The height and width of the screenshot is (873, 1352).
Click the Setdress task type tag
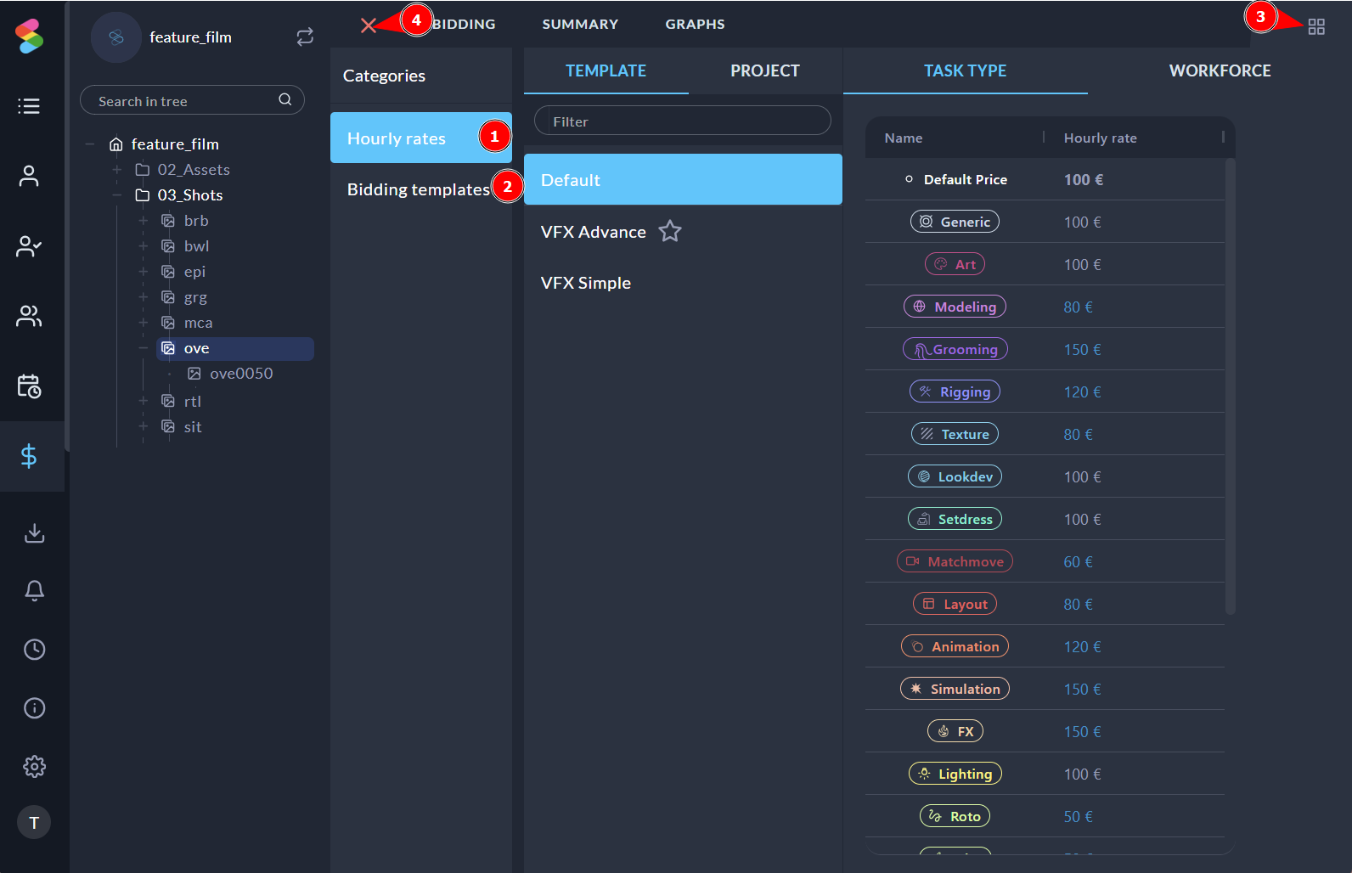pos(955,519)
